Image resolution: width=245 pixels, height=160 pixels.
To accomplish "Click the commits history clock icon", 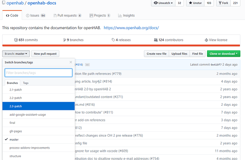I will tap(16, 40).
